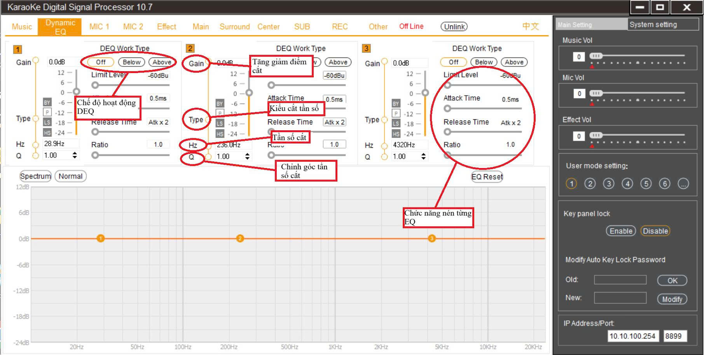
Task: Click band 3 gain vertical slider handle
Action: [x=425, y=93]
